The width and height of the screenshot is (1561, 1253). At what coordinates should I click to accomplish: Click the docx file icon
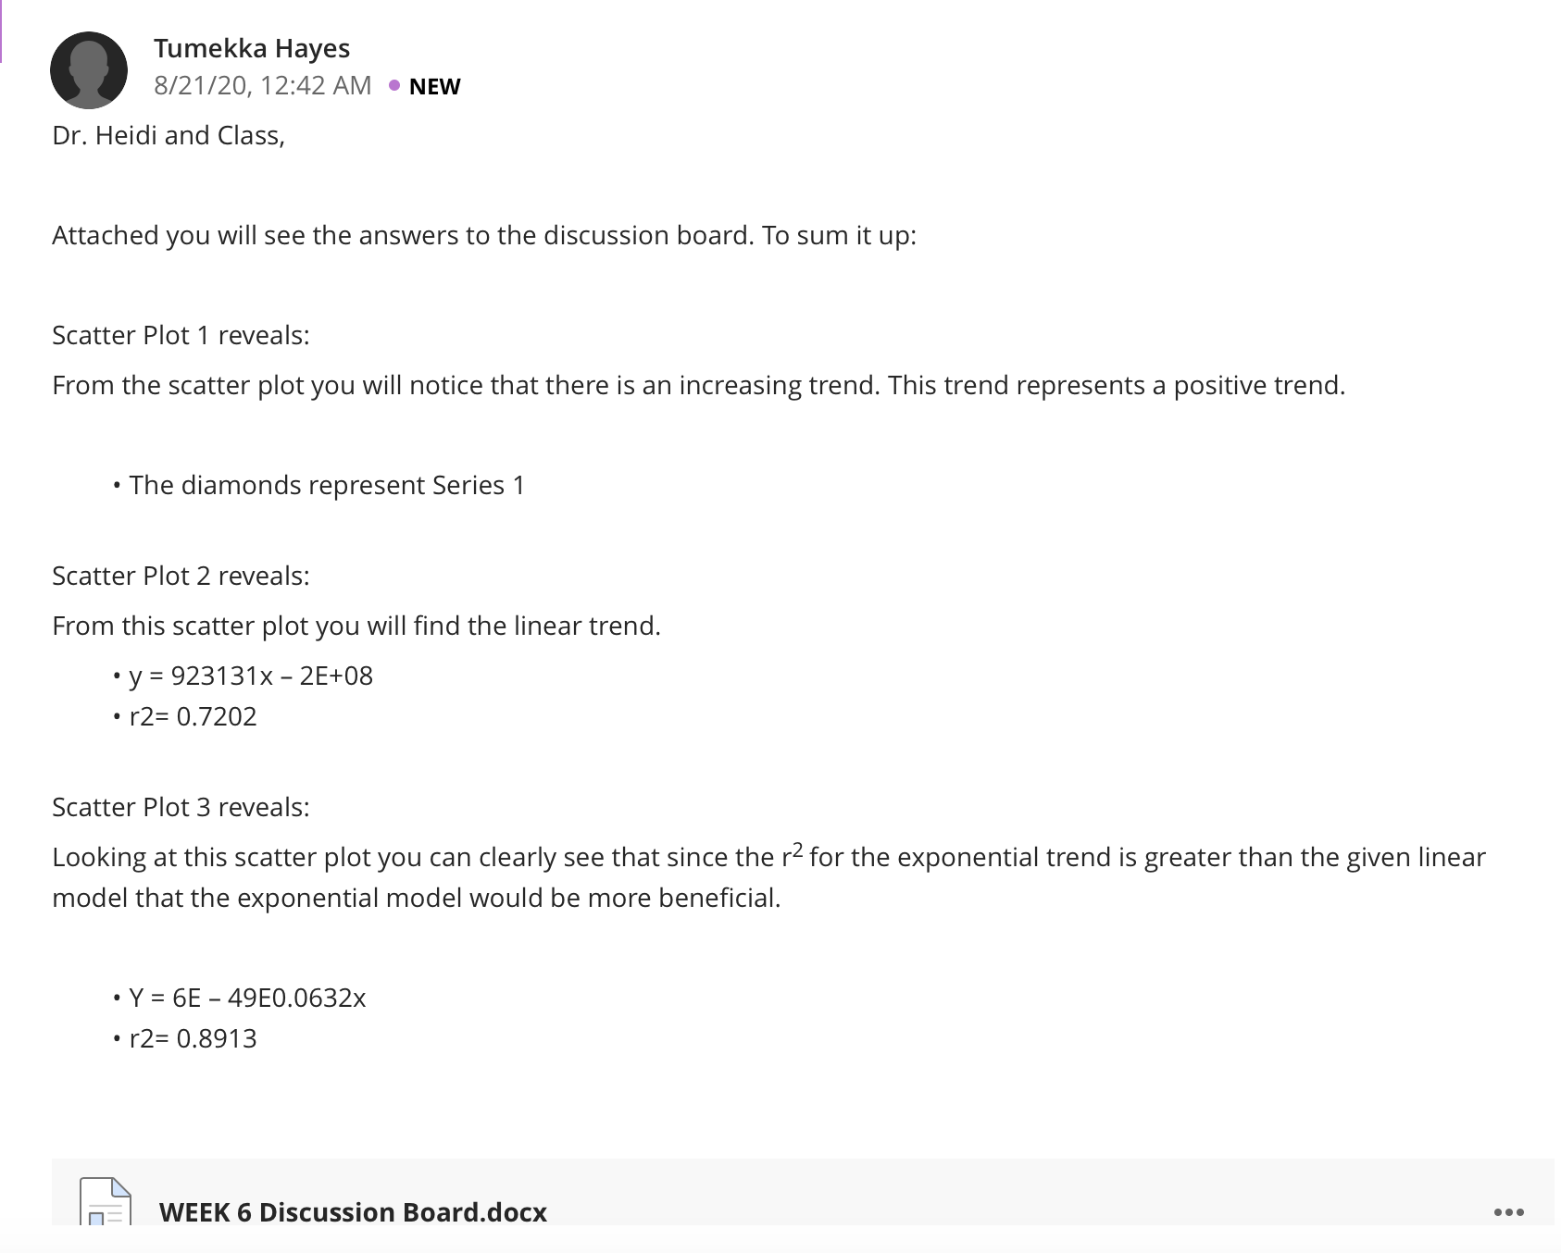(106, 1202)
